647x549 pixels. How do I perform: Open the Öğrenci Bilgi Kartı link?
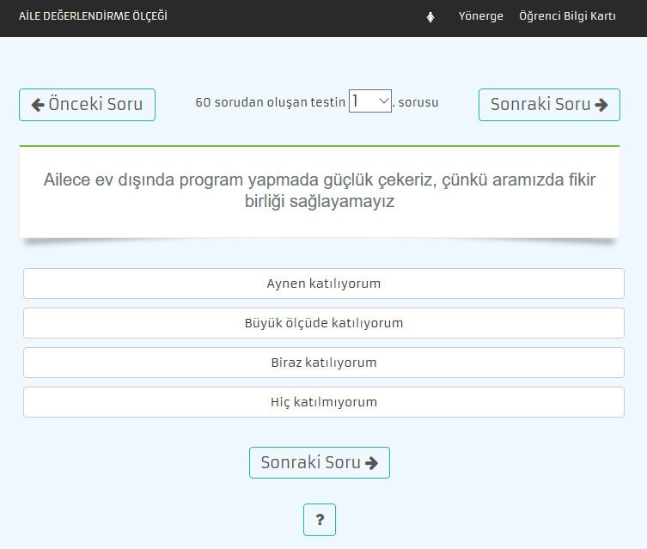click(x=567, y=16)
